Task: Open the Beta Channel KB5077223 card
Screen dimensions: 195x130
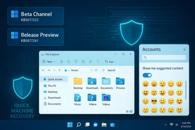Action: coord(36,16)
